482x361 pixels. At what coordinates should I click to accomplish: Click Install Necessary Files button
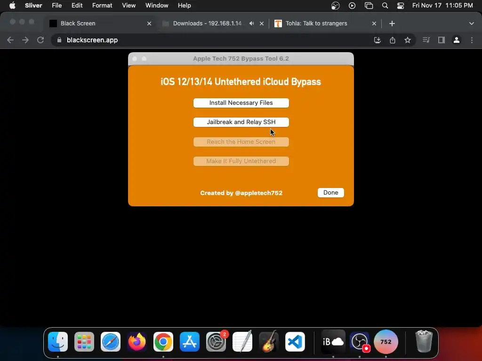coord(241,103)
